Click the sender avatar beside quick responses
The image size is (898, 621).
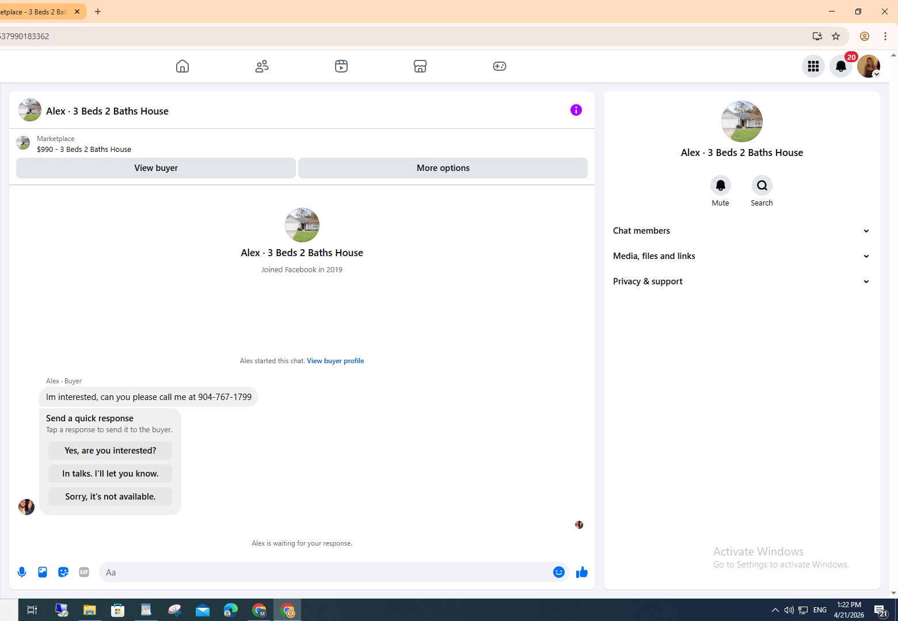pos(26,507)
